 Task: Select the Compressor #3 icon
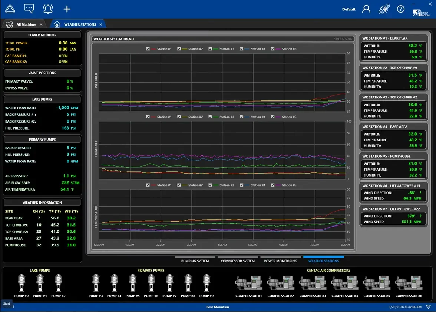tap(313, 282)
